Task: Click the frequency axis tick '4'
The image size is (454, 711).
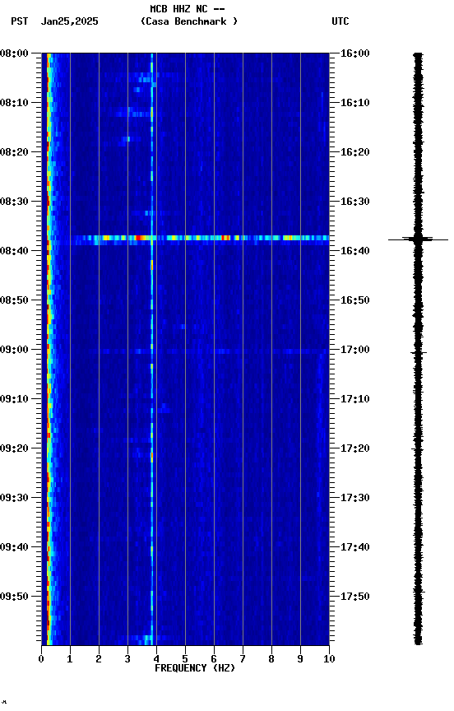Action: [x=156, y=659]
